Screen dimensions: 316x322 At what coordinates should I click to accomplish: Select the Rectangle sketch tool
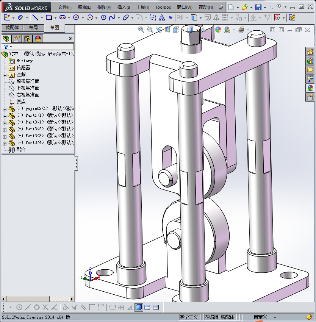48,17
